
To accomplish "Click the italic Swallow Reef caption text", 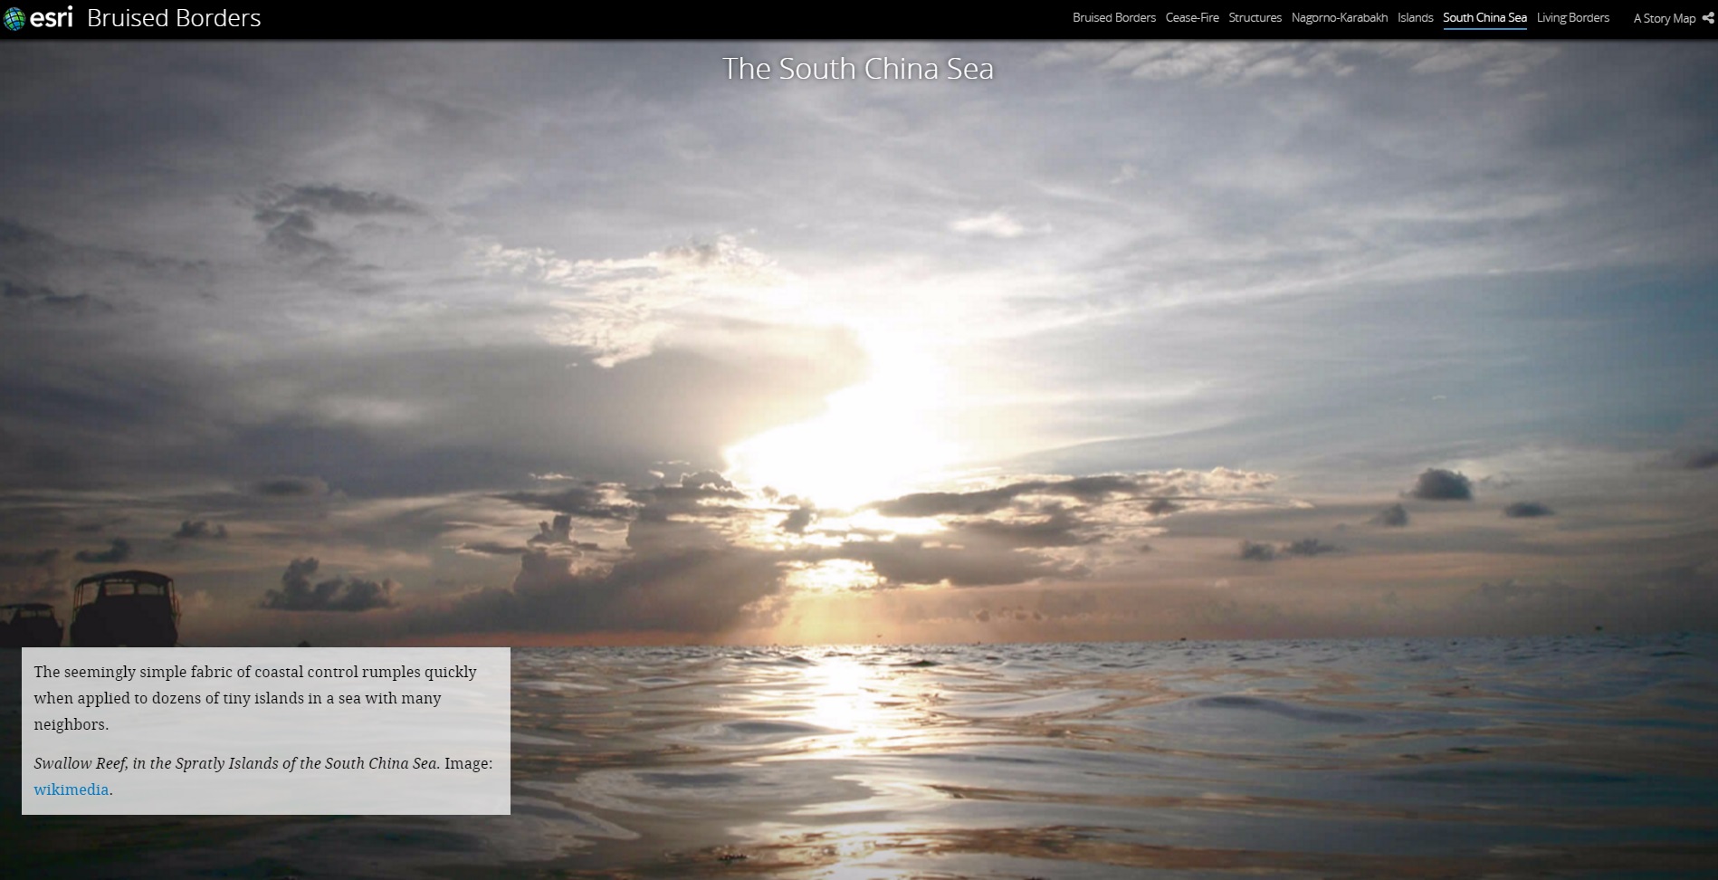I will pos(236,763).
